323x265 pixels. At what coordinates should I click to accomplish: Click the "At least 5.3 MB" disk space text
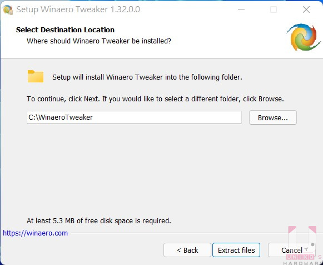(x=98, y=221)
